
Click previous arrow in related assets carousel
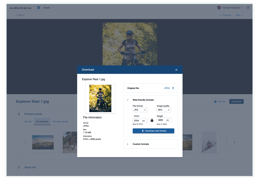tap(25, 142)
